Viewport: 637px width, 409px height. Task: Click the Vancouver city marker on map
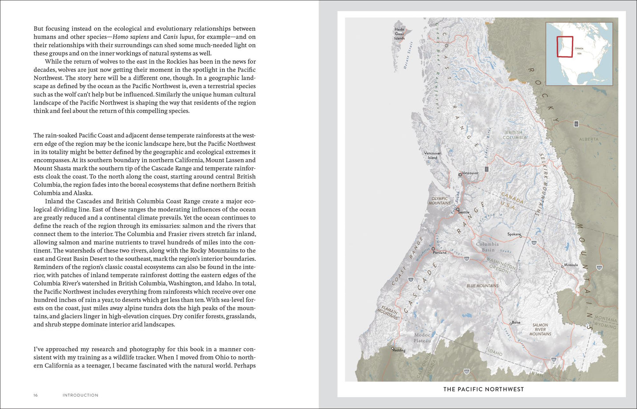(460, 175)
